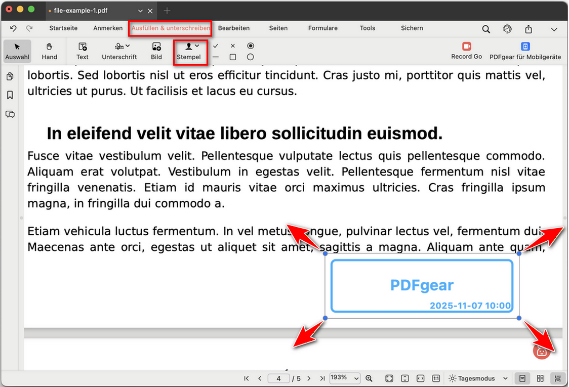This screenshot has width=569, height=387.
Task: Open the Tagesmodus display mode dropdown
Action: tap(478, 378)
